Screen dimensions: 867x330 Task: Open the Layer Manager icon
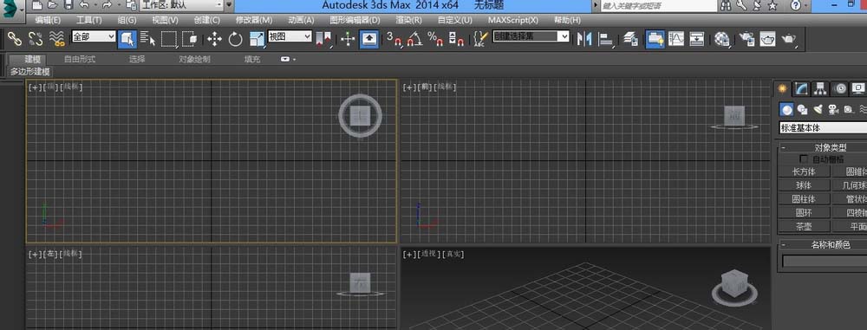coord(631,39)
